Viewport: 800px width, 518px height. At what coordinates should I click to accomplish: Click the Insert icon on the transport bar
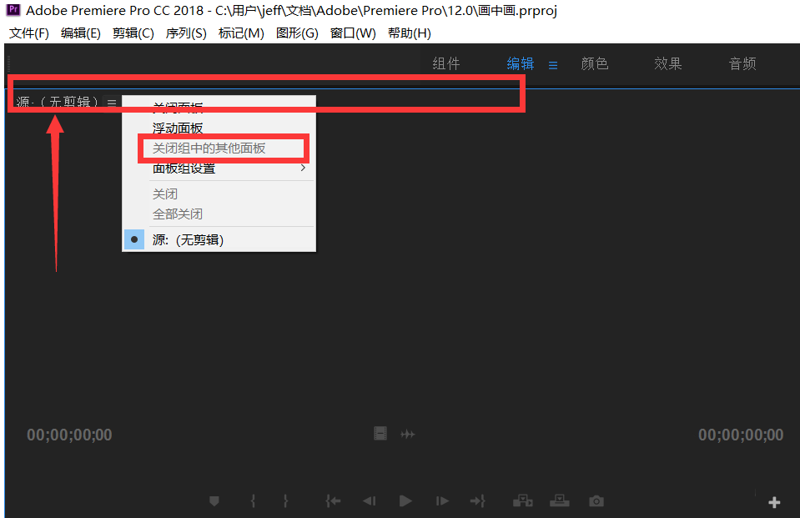pos(523,500)
